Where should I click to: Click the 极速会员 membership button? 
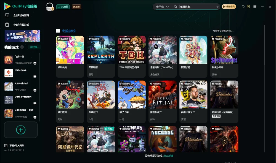point(229,7)
